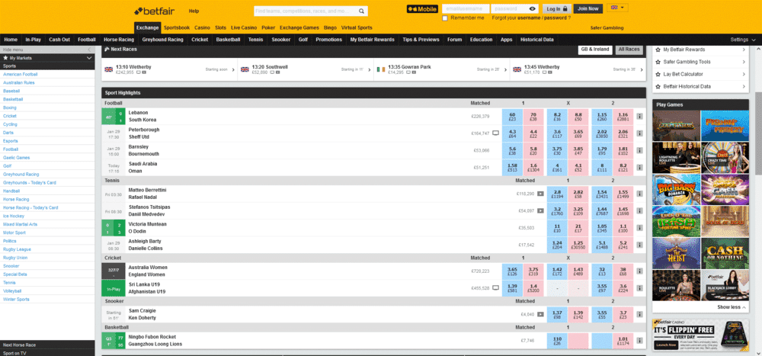Image resolution: width=762 pixels, height=356 pixels.
Task: Open In-Play menu item
Action: 33,40
